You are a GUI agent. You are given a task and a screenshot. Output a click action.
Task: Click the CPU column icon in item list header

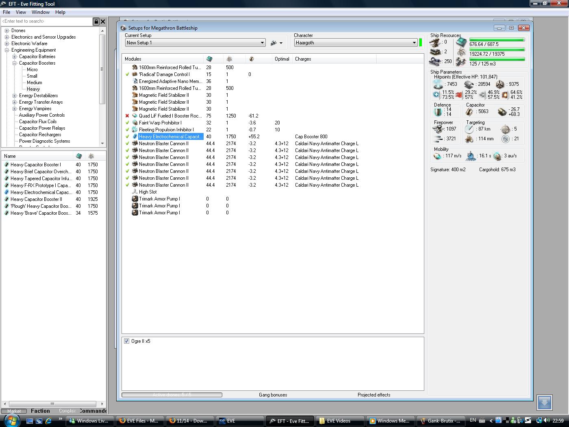tap(79, 156)
